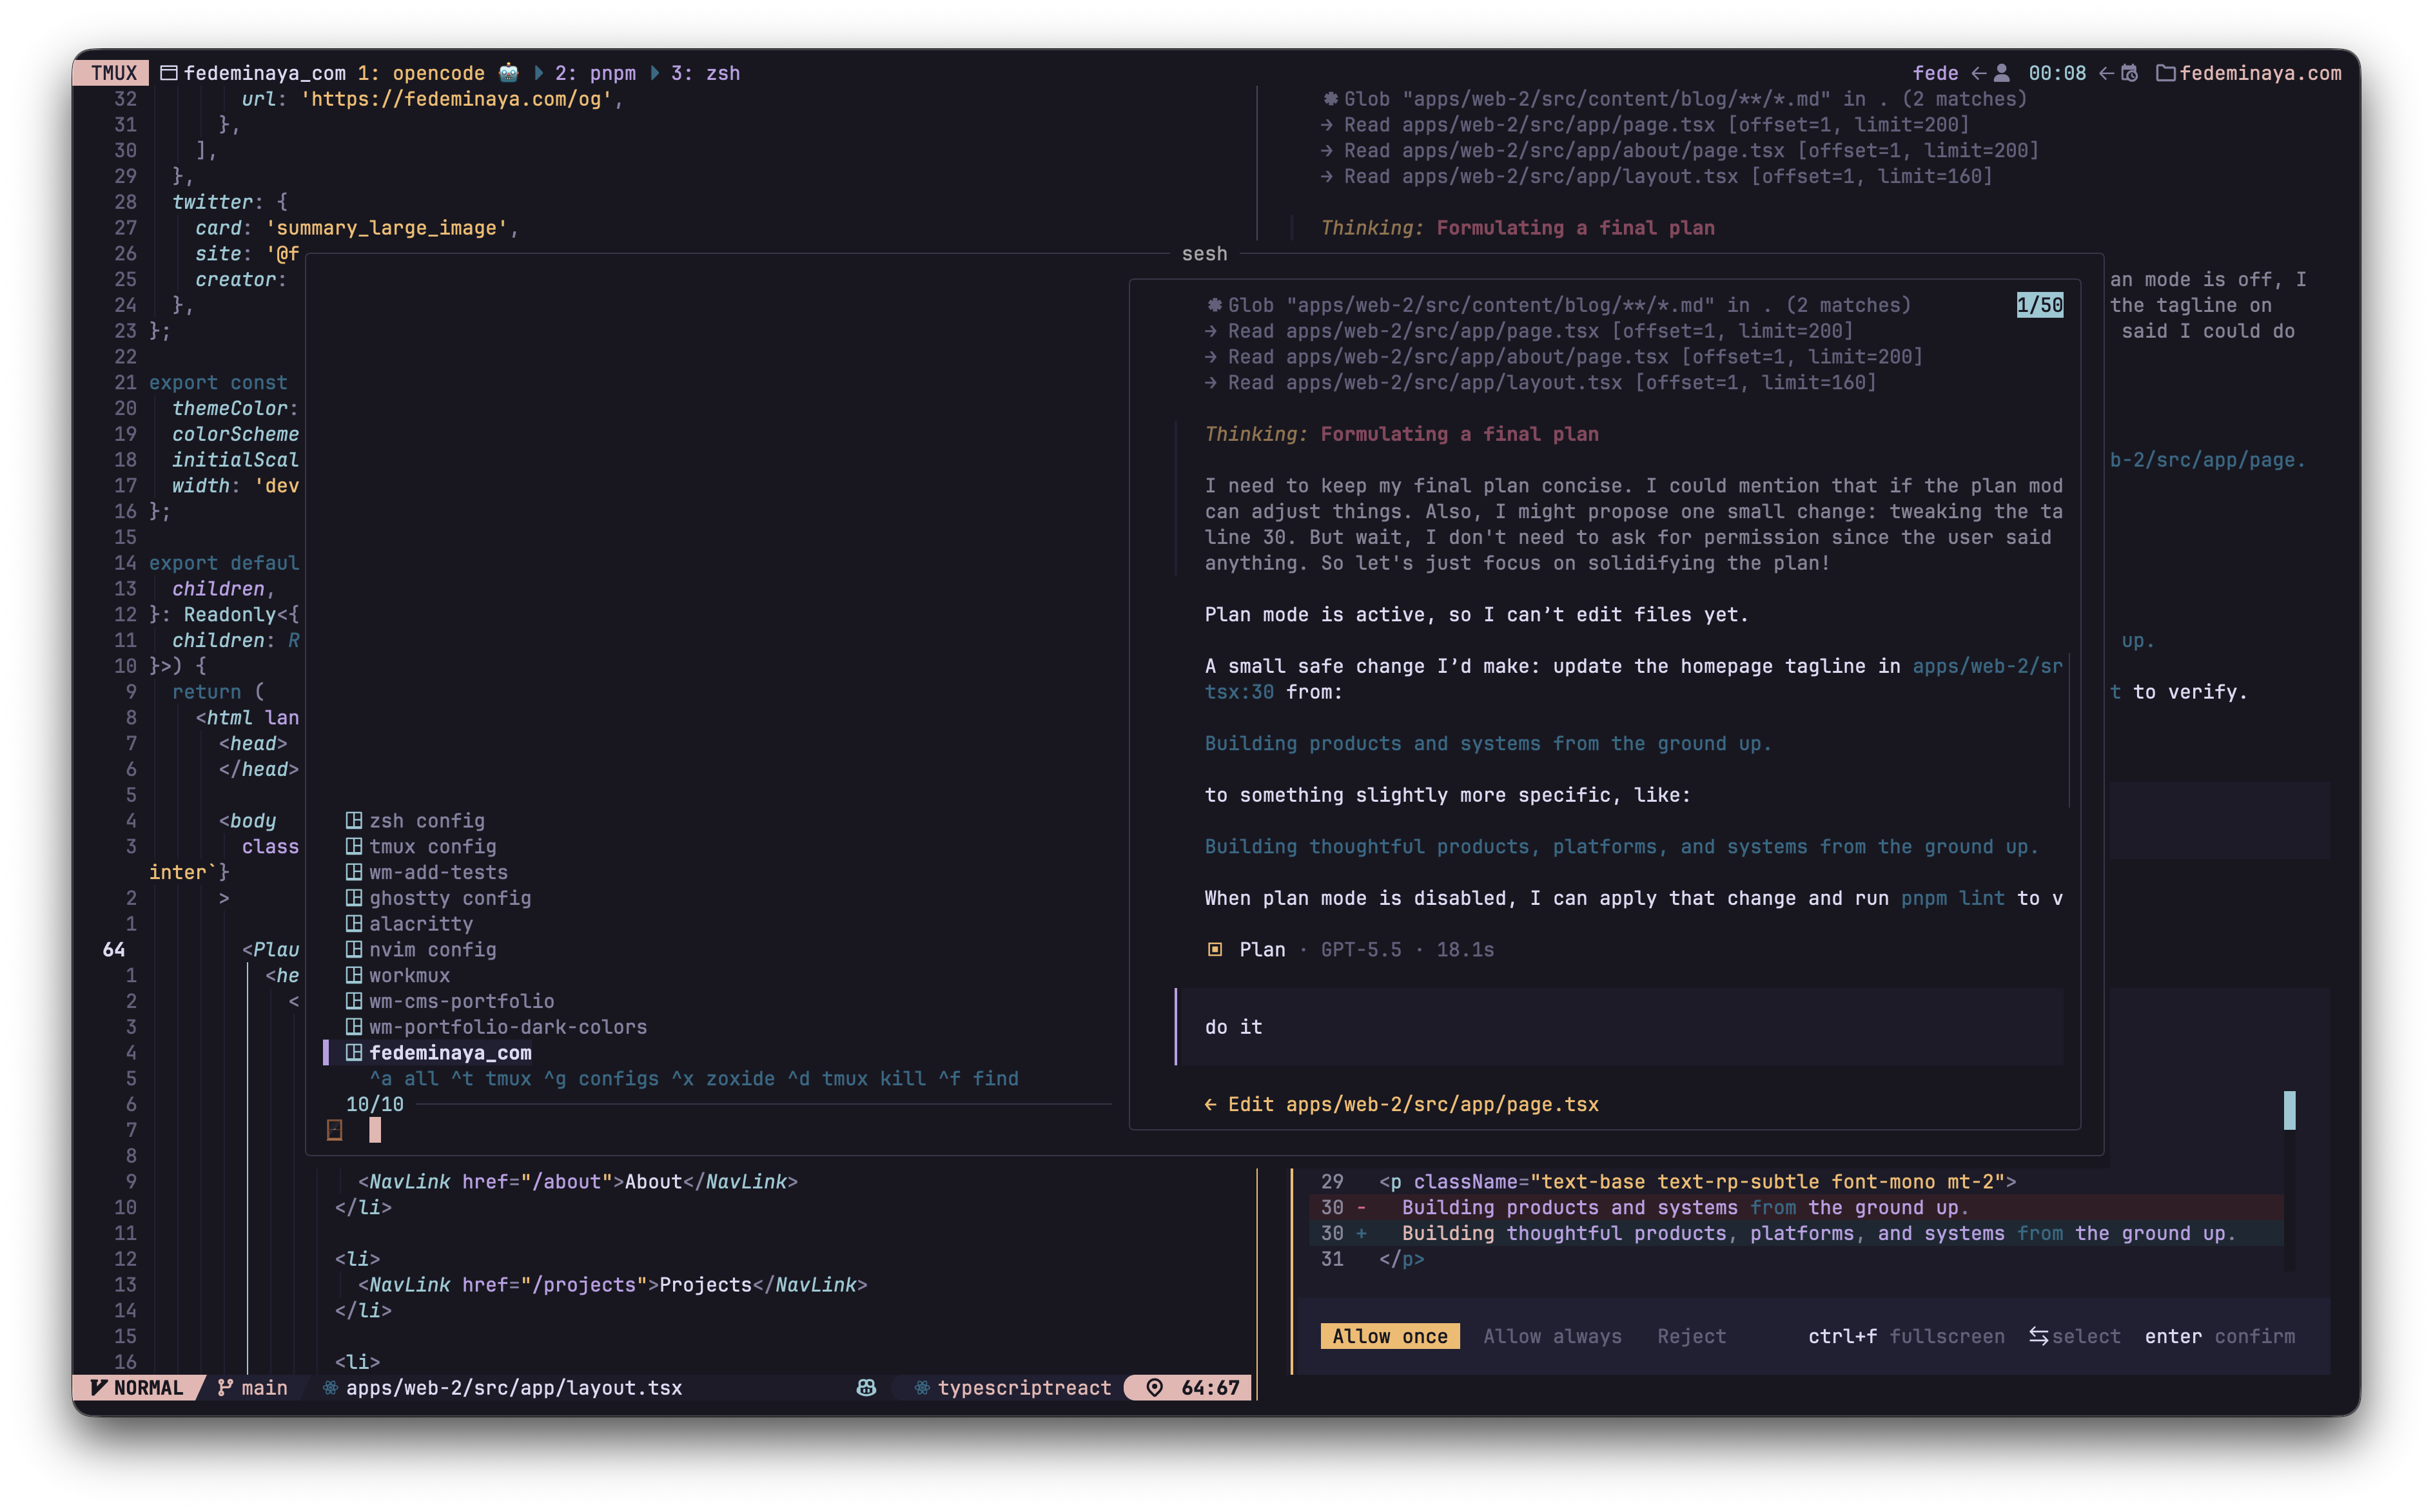Click the session icon beside alacritty
This screenshot has width=2433, height=1512.
pyautogui.click(x=354, y=924)
